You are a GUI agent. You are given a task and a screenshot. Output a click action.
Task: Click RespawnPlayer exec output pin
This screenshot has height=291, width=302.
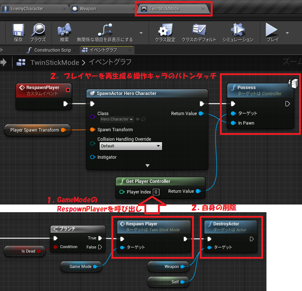[x=66, y=104]
